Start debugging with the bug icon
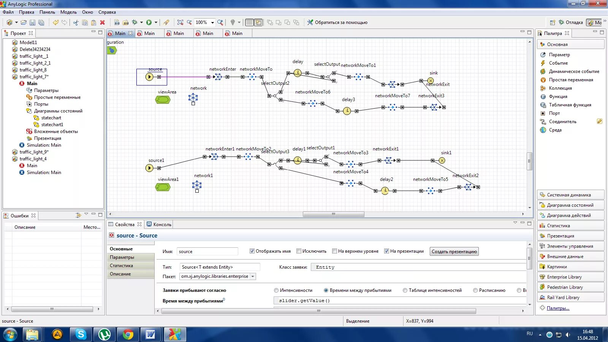608x342 pixels. tap(135, 22)
